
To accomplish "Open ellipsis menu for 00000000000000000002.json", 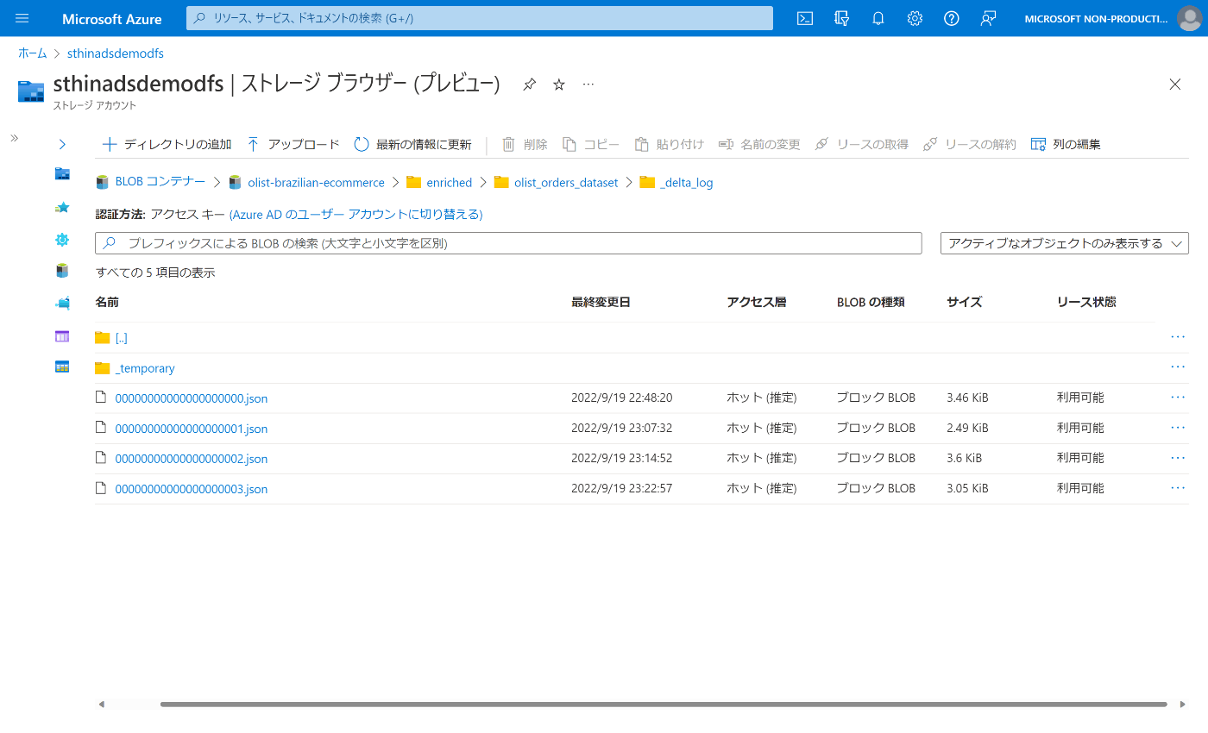I will 1178,457.
